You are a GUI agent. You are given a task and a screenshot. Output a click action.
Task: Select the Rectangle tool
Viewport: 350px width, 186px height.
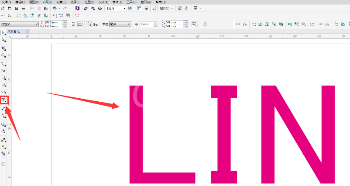click(x=3, y=78)
